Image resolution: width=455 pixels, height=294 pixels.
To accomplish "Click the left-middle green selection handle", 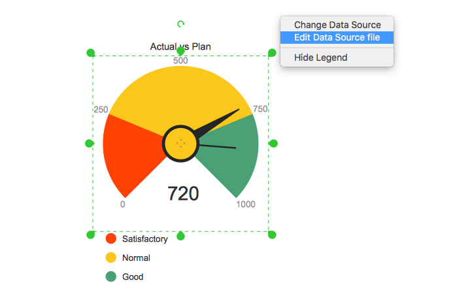I will tap(90, 143).
